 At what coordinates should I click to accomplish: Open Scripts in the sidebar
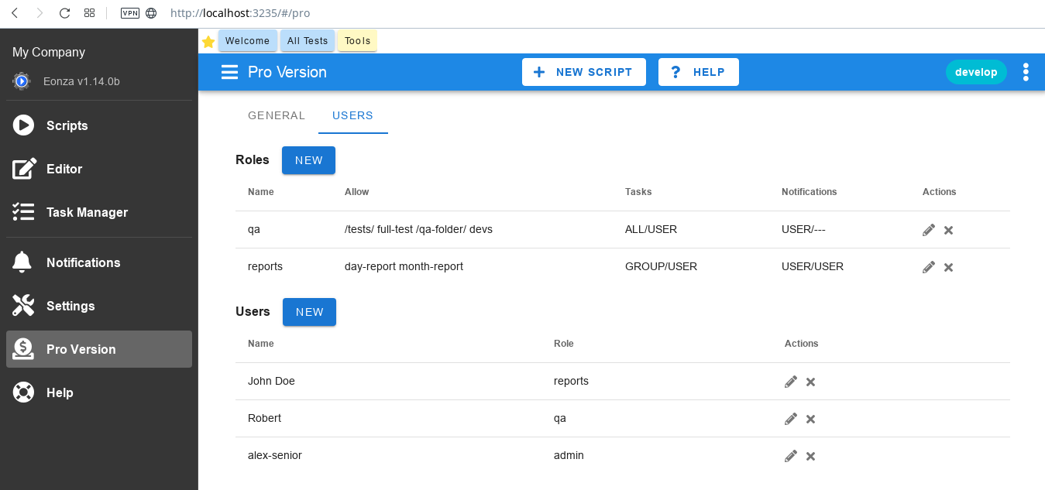coord(99,125)
